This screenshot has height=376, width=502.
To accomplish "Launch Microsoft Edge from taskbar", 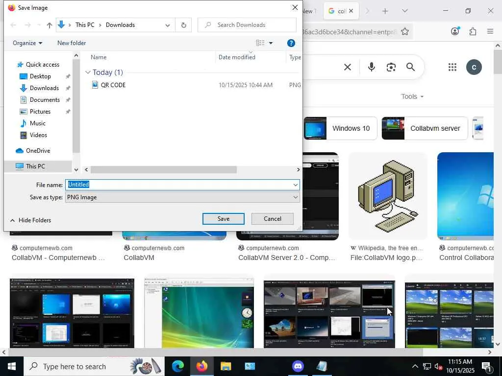I will click(x=178, y=366).
